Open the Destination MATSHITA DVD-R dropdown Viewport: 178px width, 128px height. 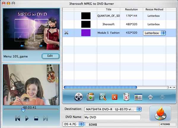(113, 109)
